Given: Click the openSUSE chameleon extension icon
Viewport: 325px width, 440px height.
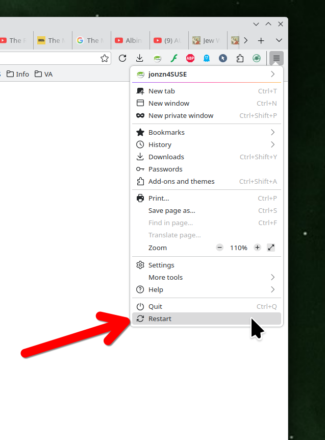Looking at the screenshot, I should 157,58.
